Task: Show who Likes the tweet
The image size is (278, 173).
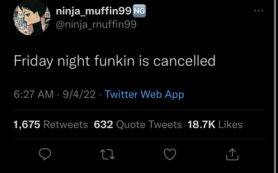Action: 230,125
